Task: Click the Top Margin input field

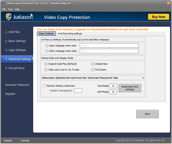Action: [x=113, y=86]
